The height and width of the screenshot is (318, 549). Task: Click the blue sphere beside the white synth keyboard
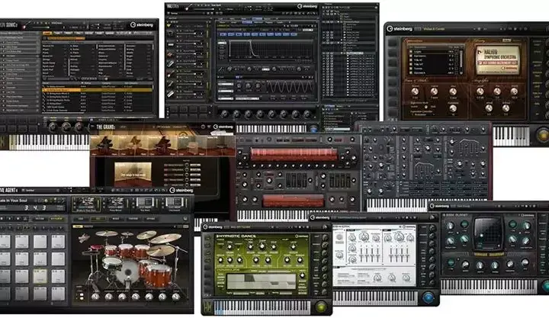click(428, 297)
